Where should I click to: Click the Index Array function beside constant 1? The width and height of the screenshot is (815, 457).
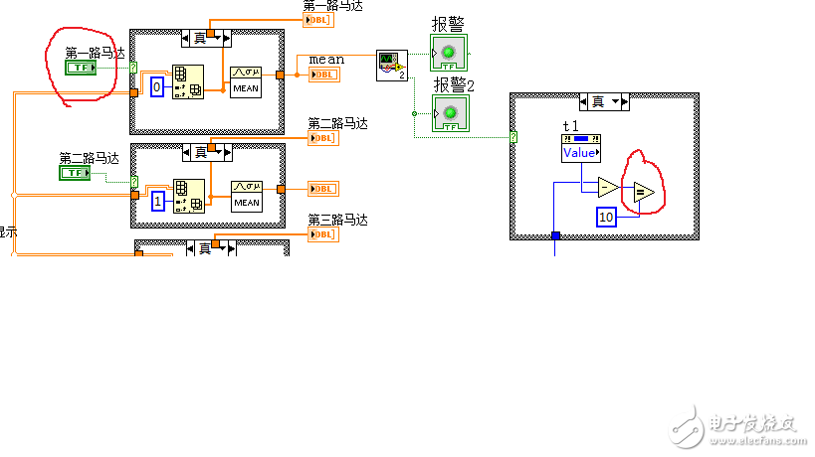(x=189, y=196)
